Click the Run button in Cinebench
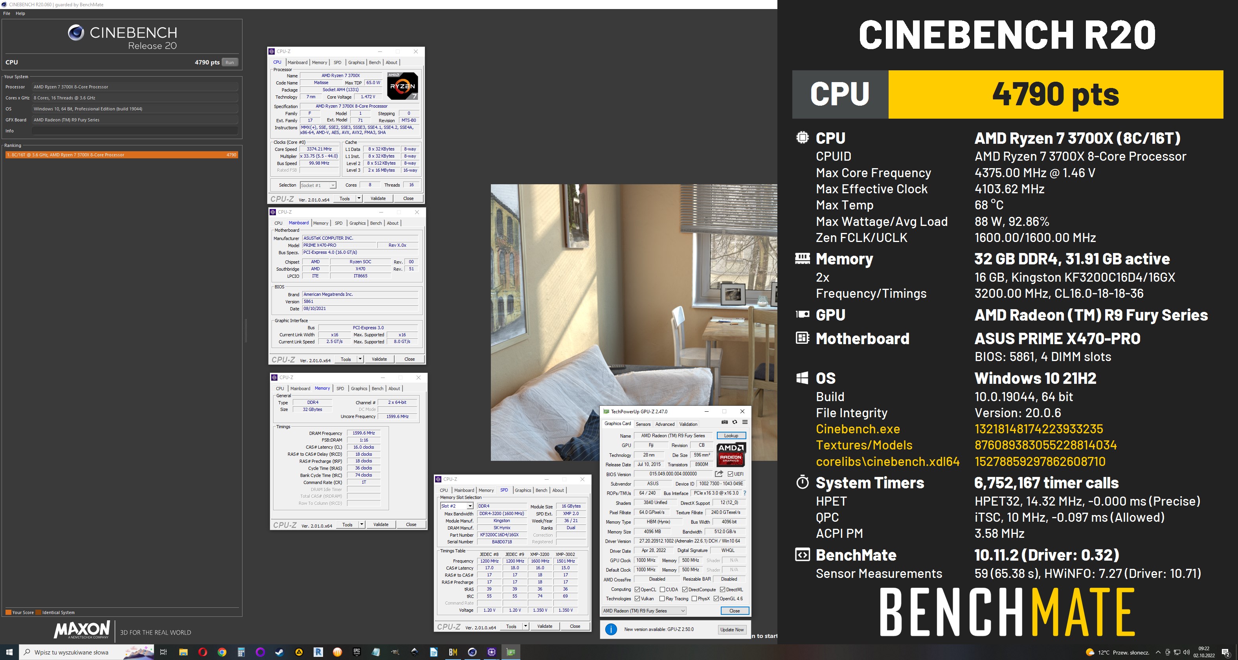Screen dimensions: 1238x660 point(230,62)
